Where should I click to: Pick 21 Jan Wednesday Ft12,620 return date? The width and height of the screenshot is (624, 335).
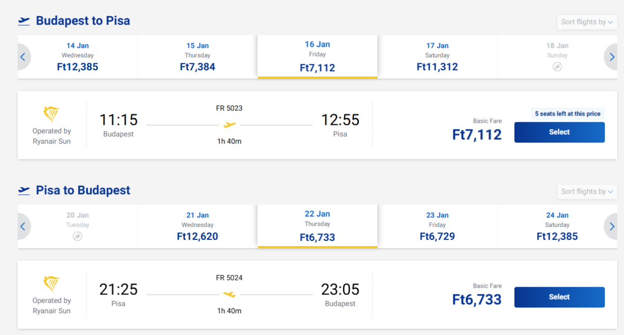(x=198, y=226)
